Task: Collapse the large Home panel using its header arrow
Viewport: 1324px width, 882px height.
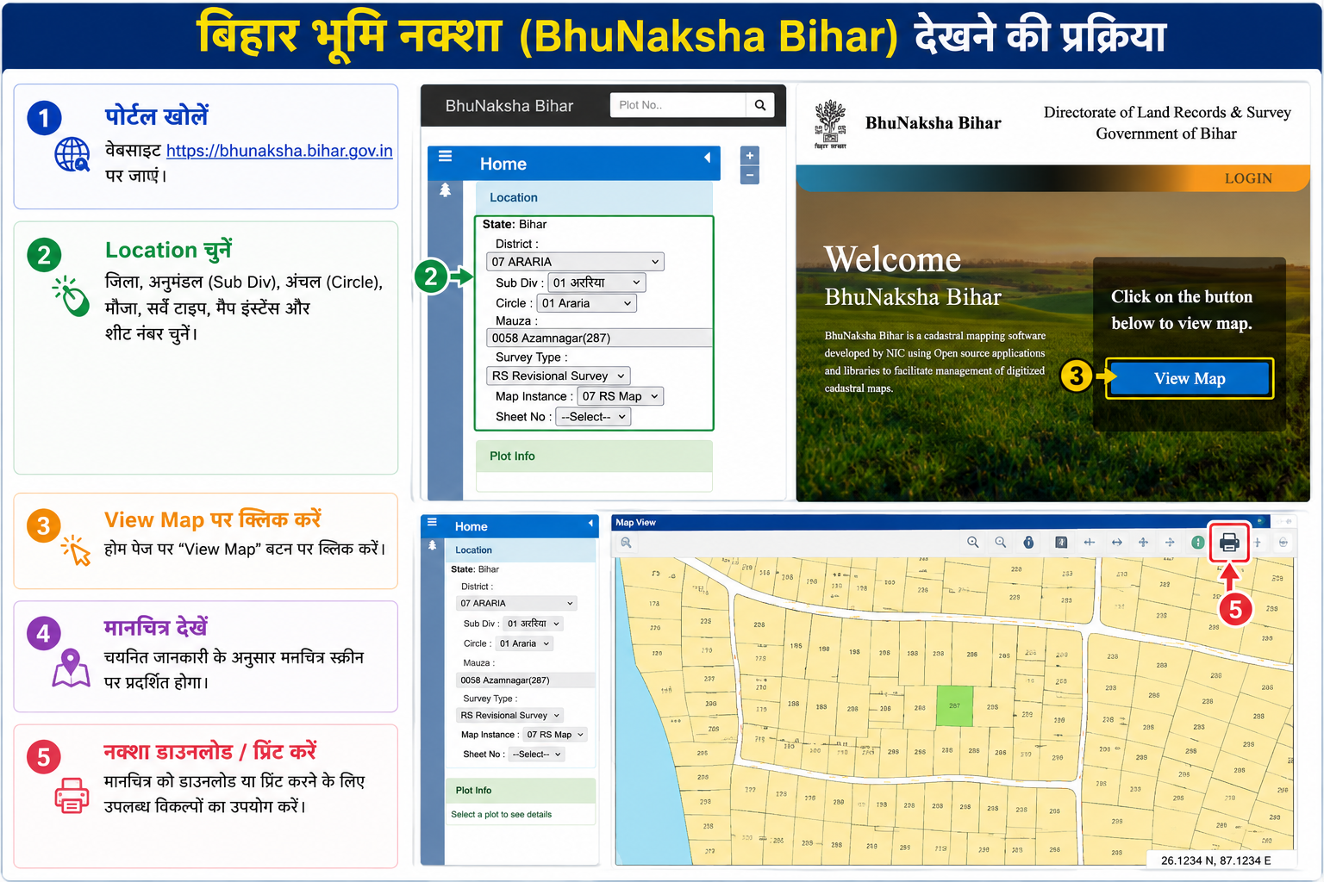Action: point(708,158)
